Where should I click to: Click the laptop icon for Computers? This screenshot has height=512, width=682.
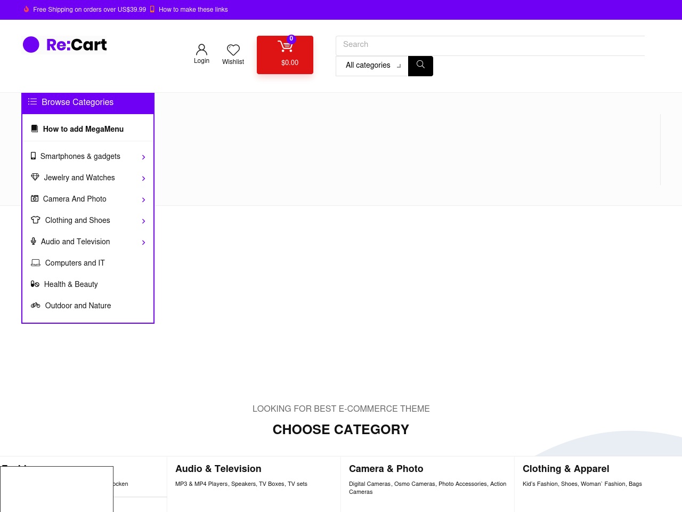pyautogui.click(x=36, y=262)
